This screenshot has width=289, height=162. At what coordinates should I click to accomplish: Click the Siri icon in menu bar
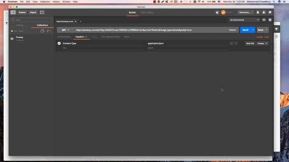[x=279, y=2]
